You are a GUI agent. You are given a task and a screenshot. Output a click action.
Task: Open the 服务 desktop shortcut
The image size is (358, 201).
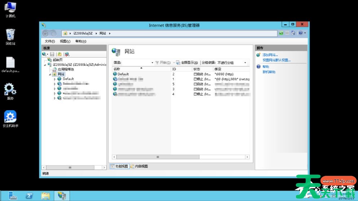[x=10, y=91]
